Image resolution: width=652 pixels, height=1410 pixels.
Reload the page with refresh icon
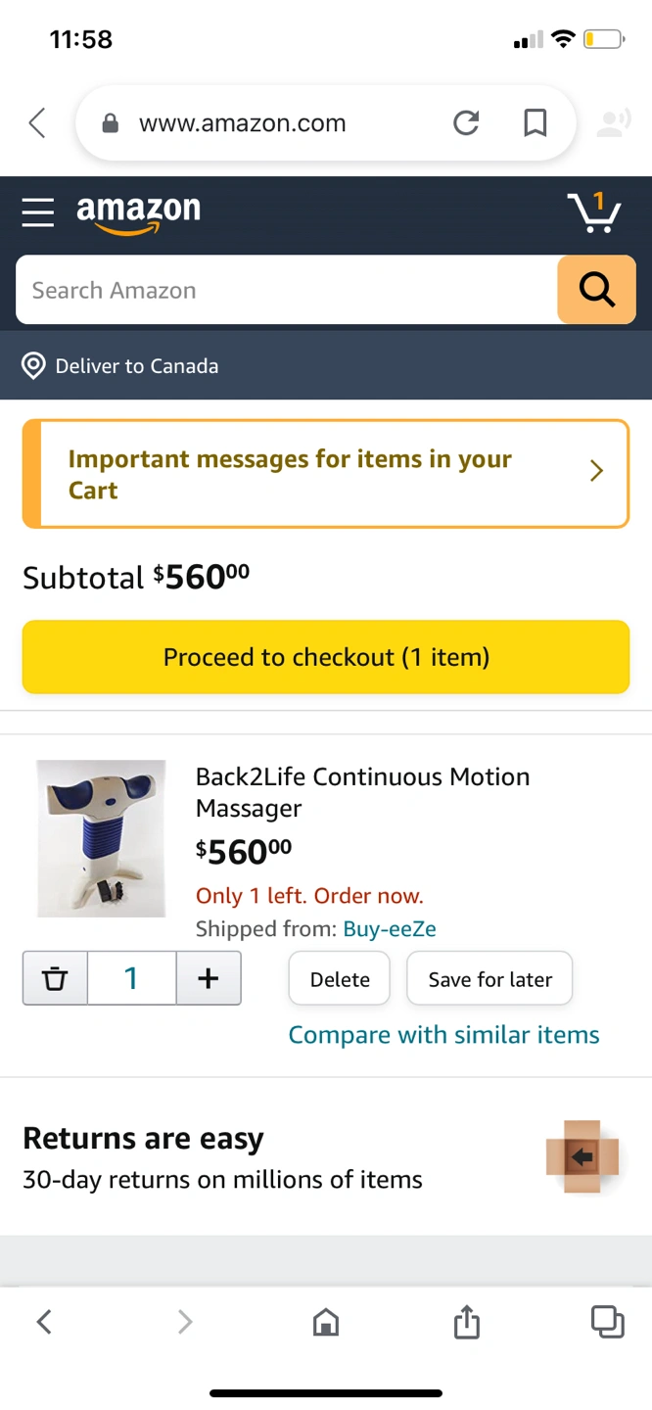tap(466, 123)
